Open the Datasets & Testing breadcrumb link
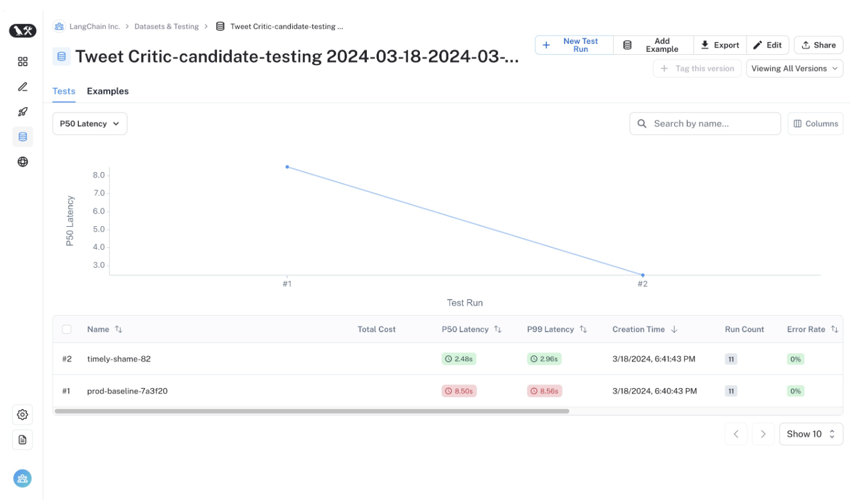The image size is (850, 500). click(166, 26)
